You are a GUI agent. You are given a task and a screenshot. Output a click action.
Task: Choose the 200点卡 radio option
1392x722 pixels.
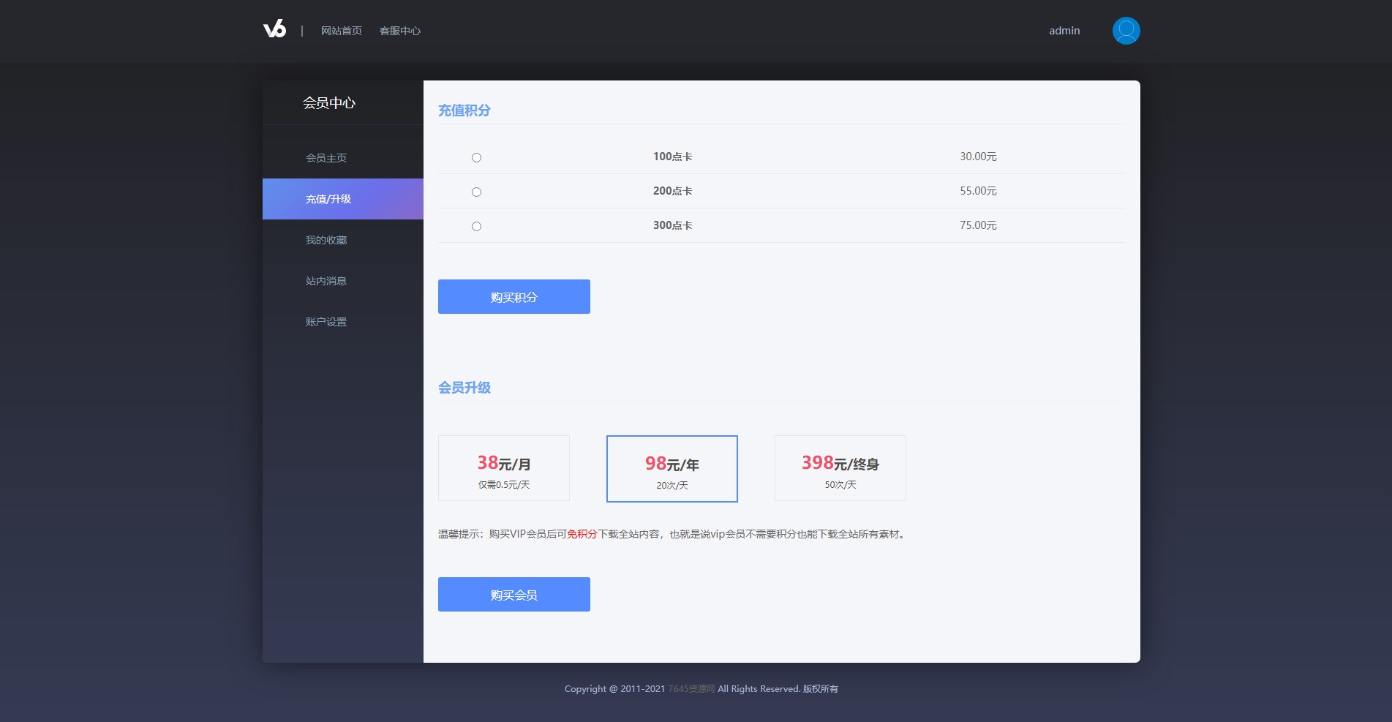pyautogui.click(x=476, y=192)
